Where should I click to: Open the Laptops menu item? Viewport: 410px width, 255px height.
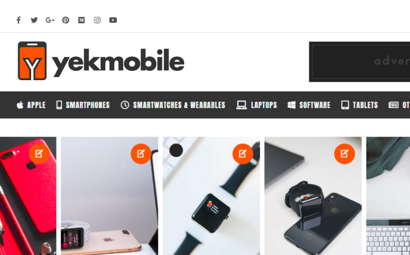point(256,105)
